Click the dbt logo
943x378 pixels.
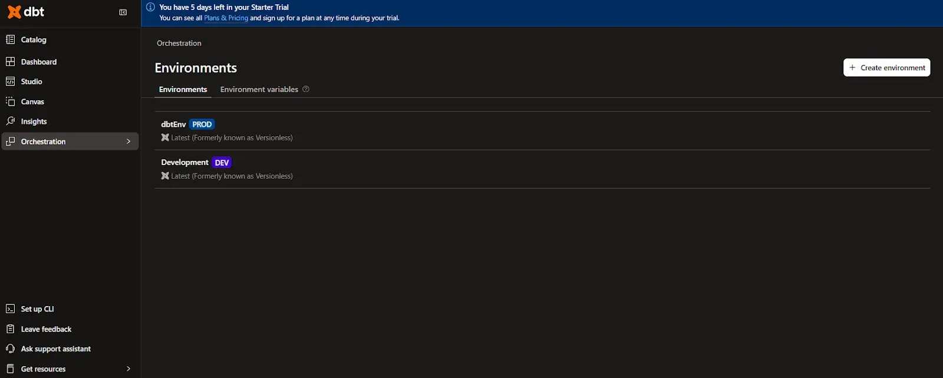(25, 12)
